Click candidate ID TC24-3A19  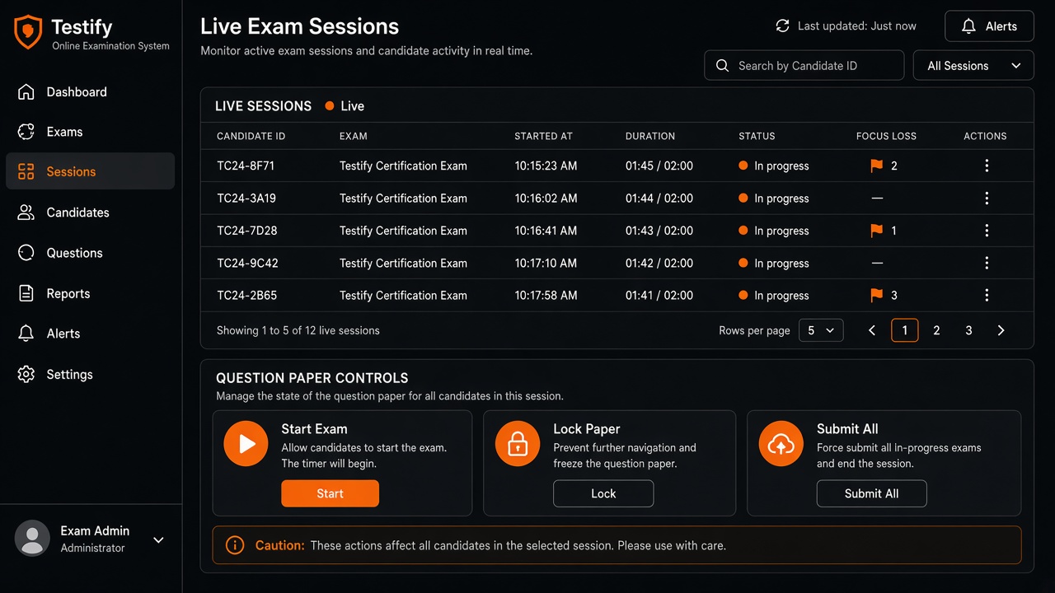pyautogui.click(x=246, y=198)
